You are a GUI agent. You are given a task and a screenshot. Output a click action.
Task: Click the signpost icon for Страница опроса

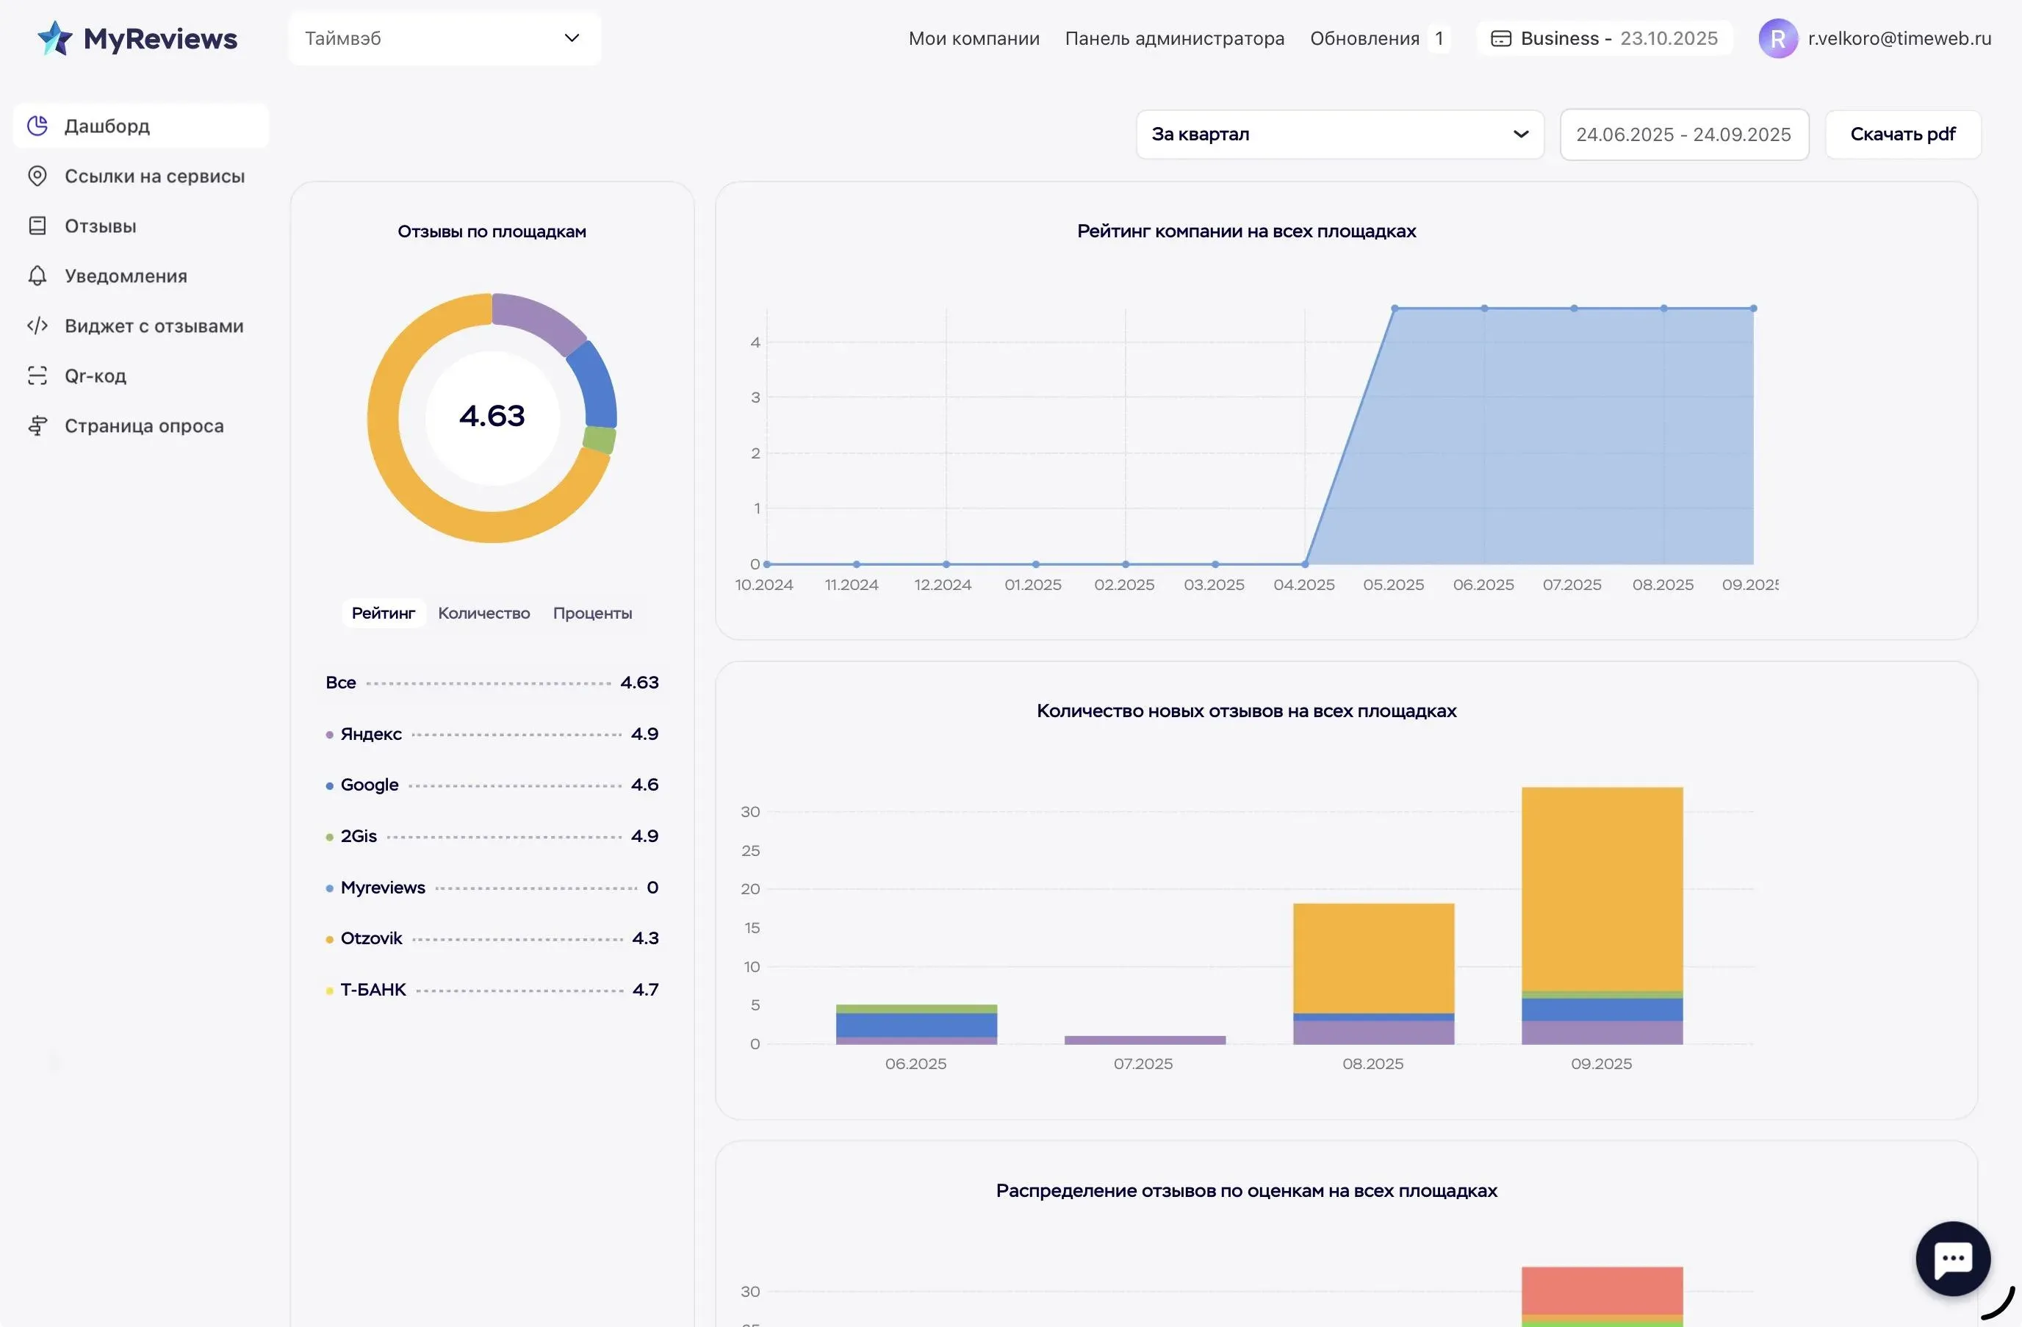tap(37, 425)
